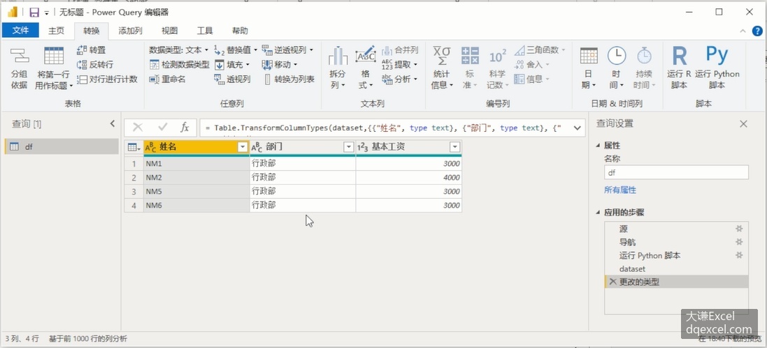This screenshot has width=767, height=348.
Task: Click cell NM5 in 姓名 column
Action: tap(196, 191)
